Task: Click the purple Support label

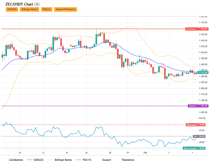Action: tap(192, 106)
